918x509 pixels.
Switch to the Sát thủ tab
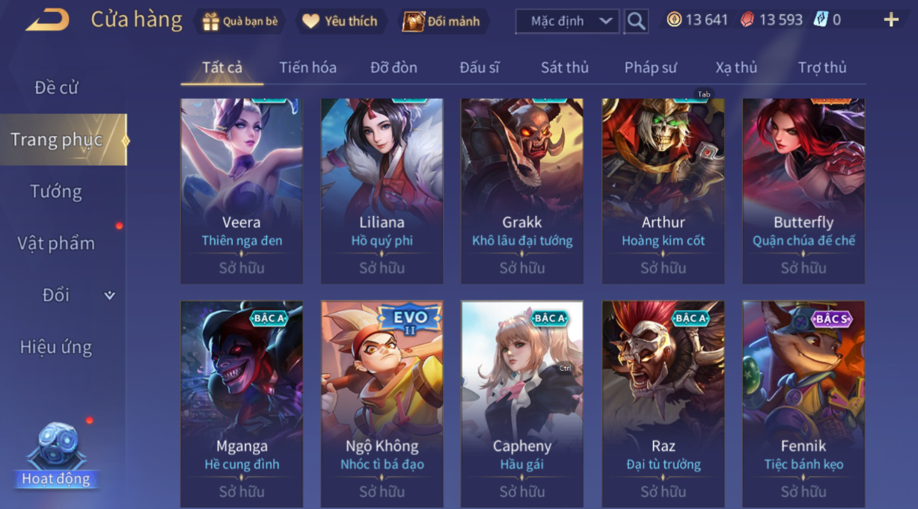(x=565, y=67)
